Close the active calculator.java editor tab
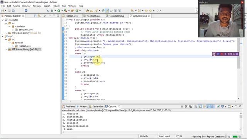The image size is (247, 139). click(149, 16)
